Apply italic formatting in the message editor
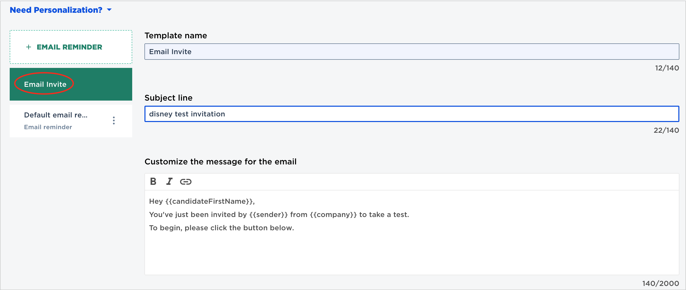Image resolution: width=686 pixels, height=290 pixels. pyautogui.click(x=169, y=182)
